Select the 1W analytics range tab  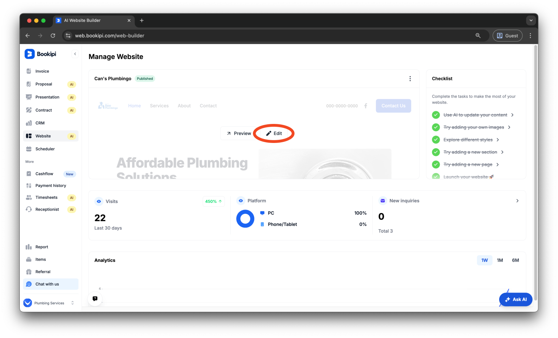coord(485,260)
